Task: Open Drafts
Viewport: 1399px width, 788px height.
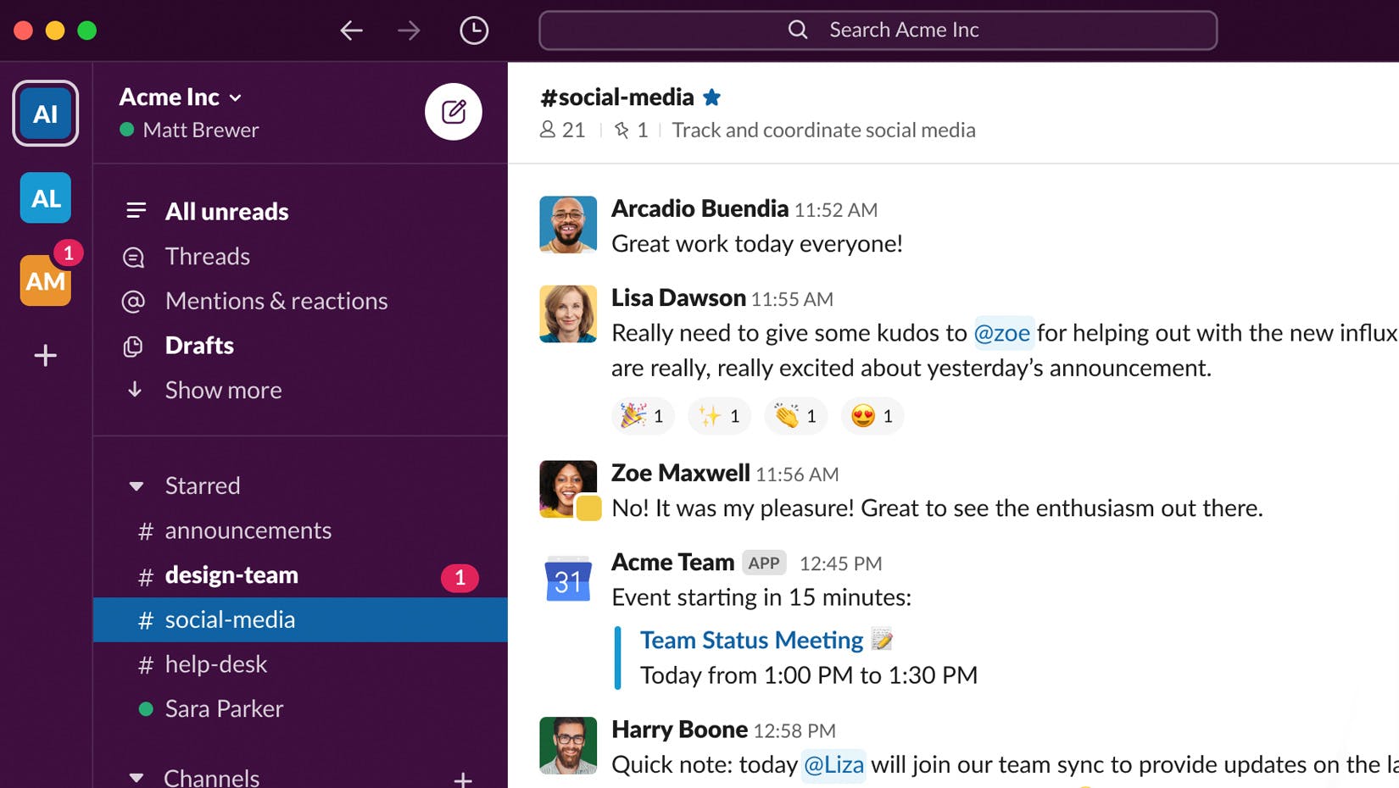Action: (x=199, y=346)
